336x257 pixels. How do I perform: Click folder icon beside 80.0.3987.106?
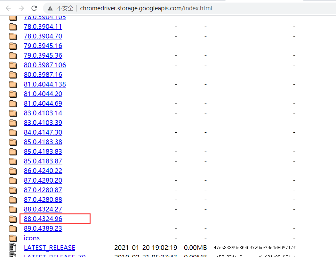pos(13,65)
